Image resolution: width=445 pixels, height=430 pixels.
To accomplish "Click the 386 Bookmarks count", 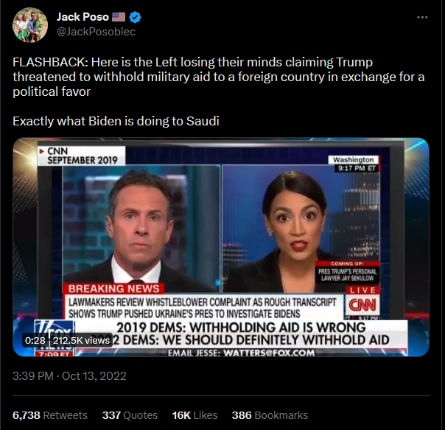I will 270,415.
